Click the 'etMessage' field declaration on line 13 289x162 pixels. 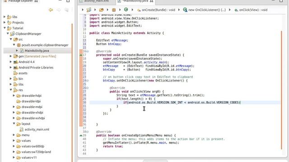119,40
